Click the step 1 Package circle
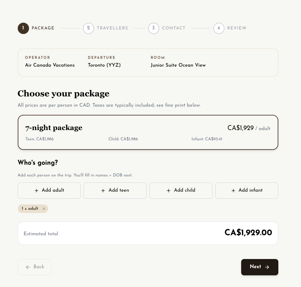This screenshot has width=301, height=287. pyautogui.click(x=23, y=28)
